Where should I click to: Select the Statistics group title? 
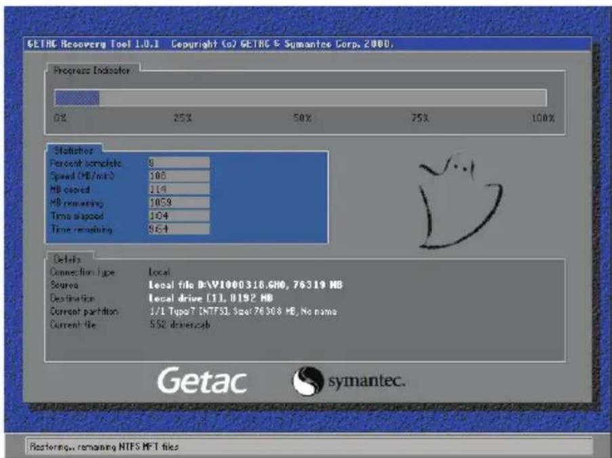pyautogui.click(x=73, y=150)
